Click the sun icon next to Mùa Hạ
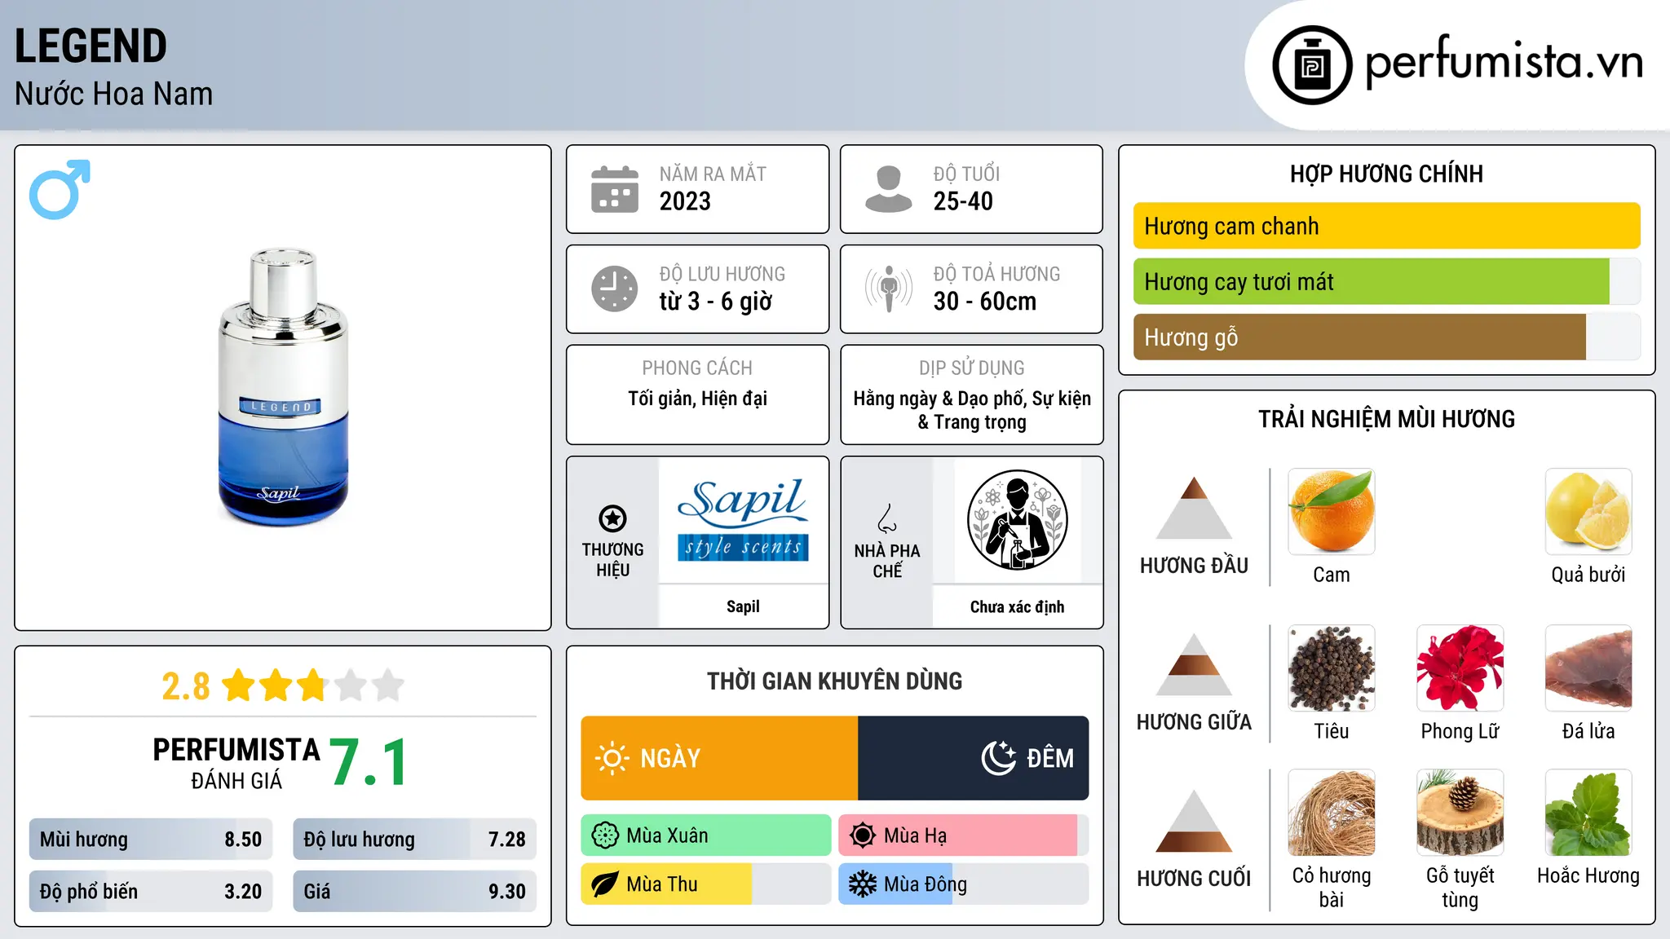The image size is (1670, 939). pyautogui.click(x=863, y=835)
